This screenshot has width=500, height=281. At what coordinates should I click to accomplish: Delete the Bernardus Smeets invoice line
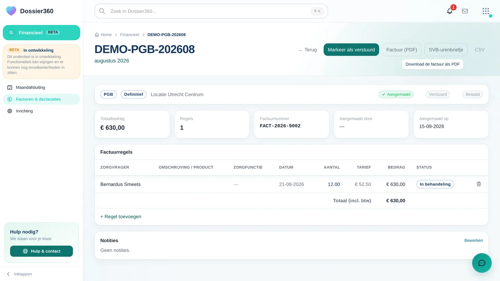click(479, 184)
